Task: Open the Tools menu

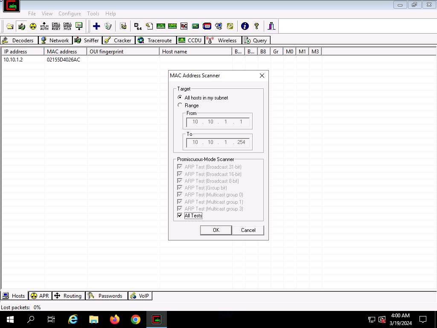Action: click(x=93, y=14)
